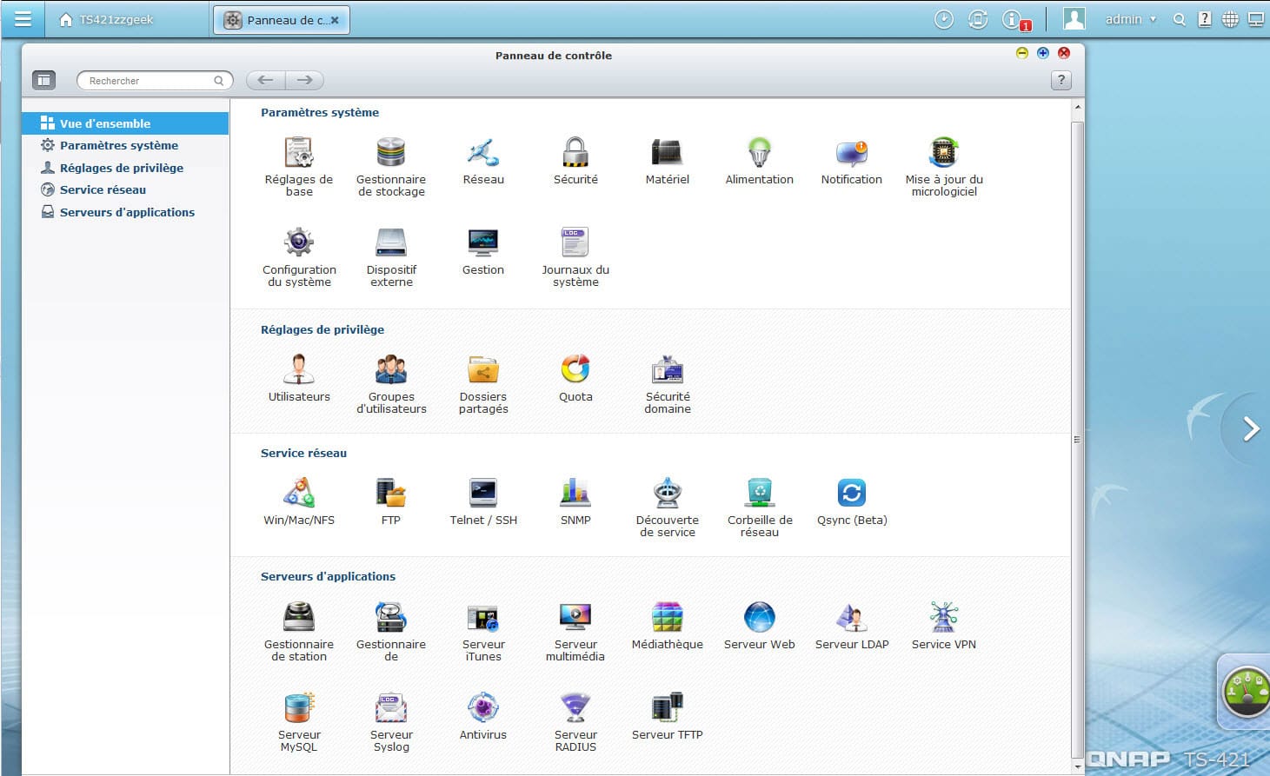Open SNMP service icon
Viewport: 1270px width, 776px height.
[575, 493]
